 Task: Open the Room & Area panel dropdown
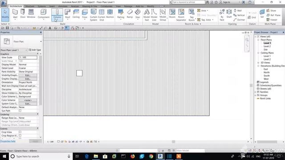(193, 24)
